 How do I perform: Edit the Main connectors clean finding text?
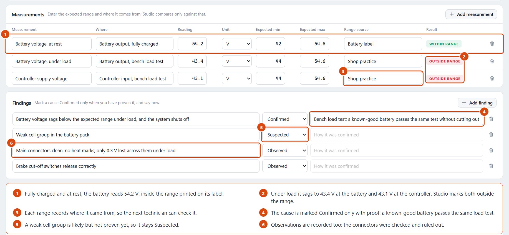coord(136,150)
